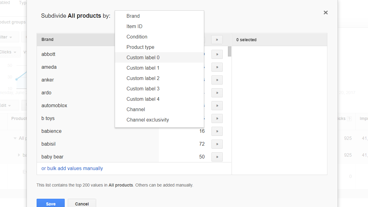The height and width of the screenshot is (207, 368).
Task: Select Custom label 0 from dropdown
Action: [143, 57]
